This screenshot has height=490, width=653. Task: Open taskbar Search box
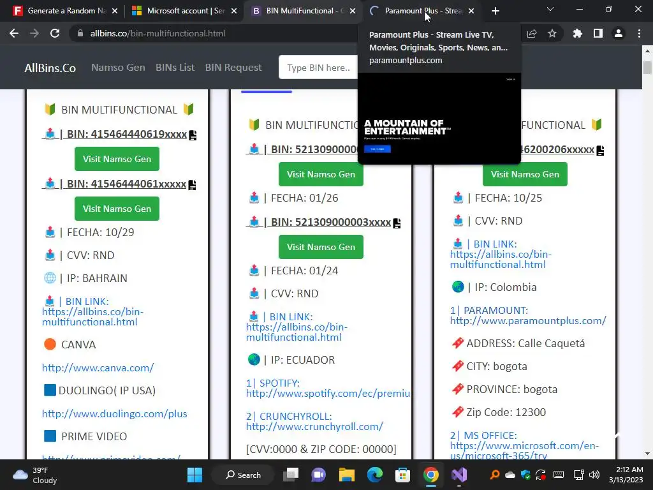point(243,475)
